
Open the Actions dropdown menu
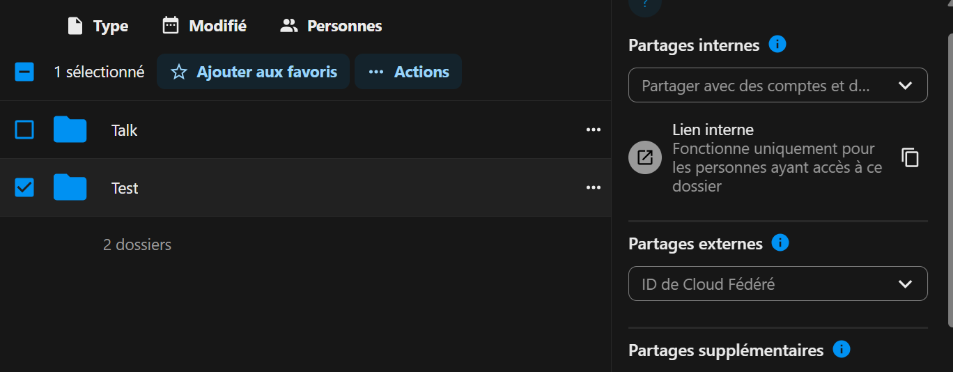tap(408, 72)
